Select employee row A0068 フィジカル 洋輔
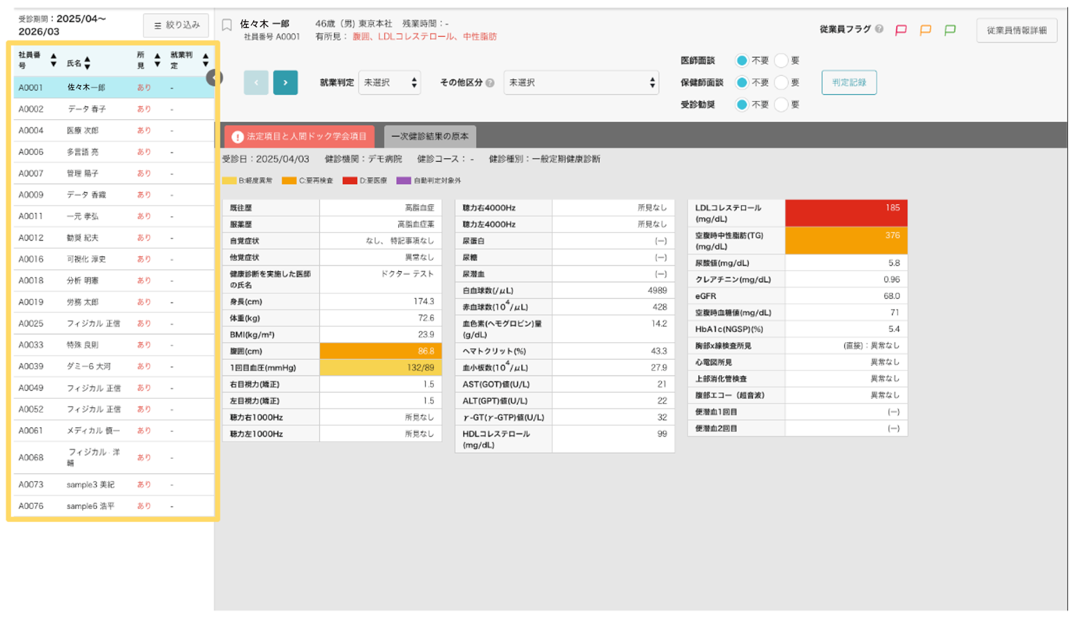1073x619 pixels. point(114,458)
